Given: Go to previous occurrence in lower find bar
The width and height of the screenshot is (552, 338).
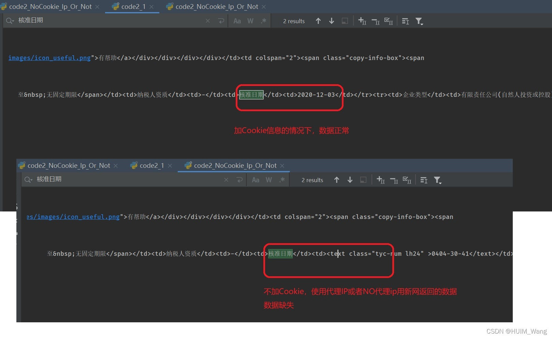Looking at the screenshot, I should coord(337,180).
